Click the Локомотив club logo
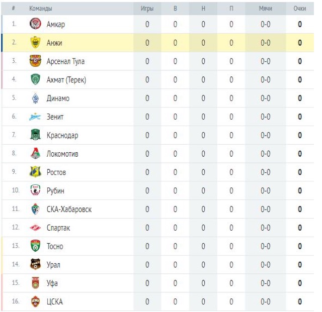322x312 pixels. point(35,154)
